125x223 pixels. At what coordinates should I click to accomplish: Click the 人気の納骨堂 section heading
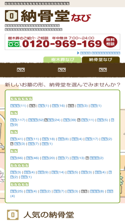click(49, 215)
